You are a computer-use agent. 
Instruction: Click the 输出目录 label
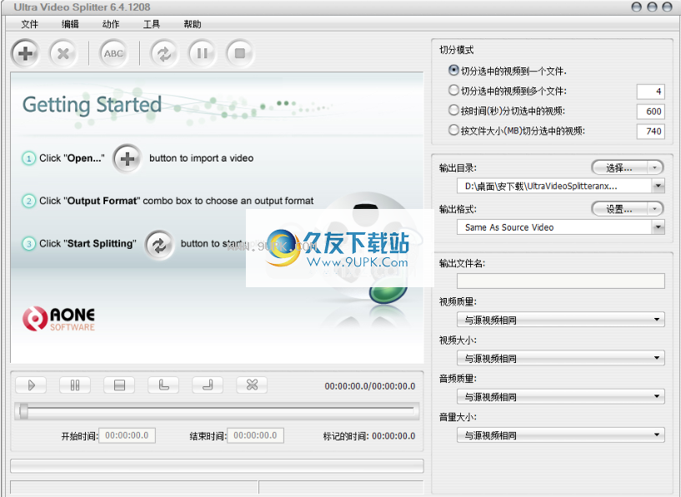(458, 168)
